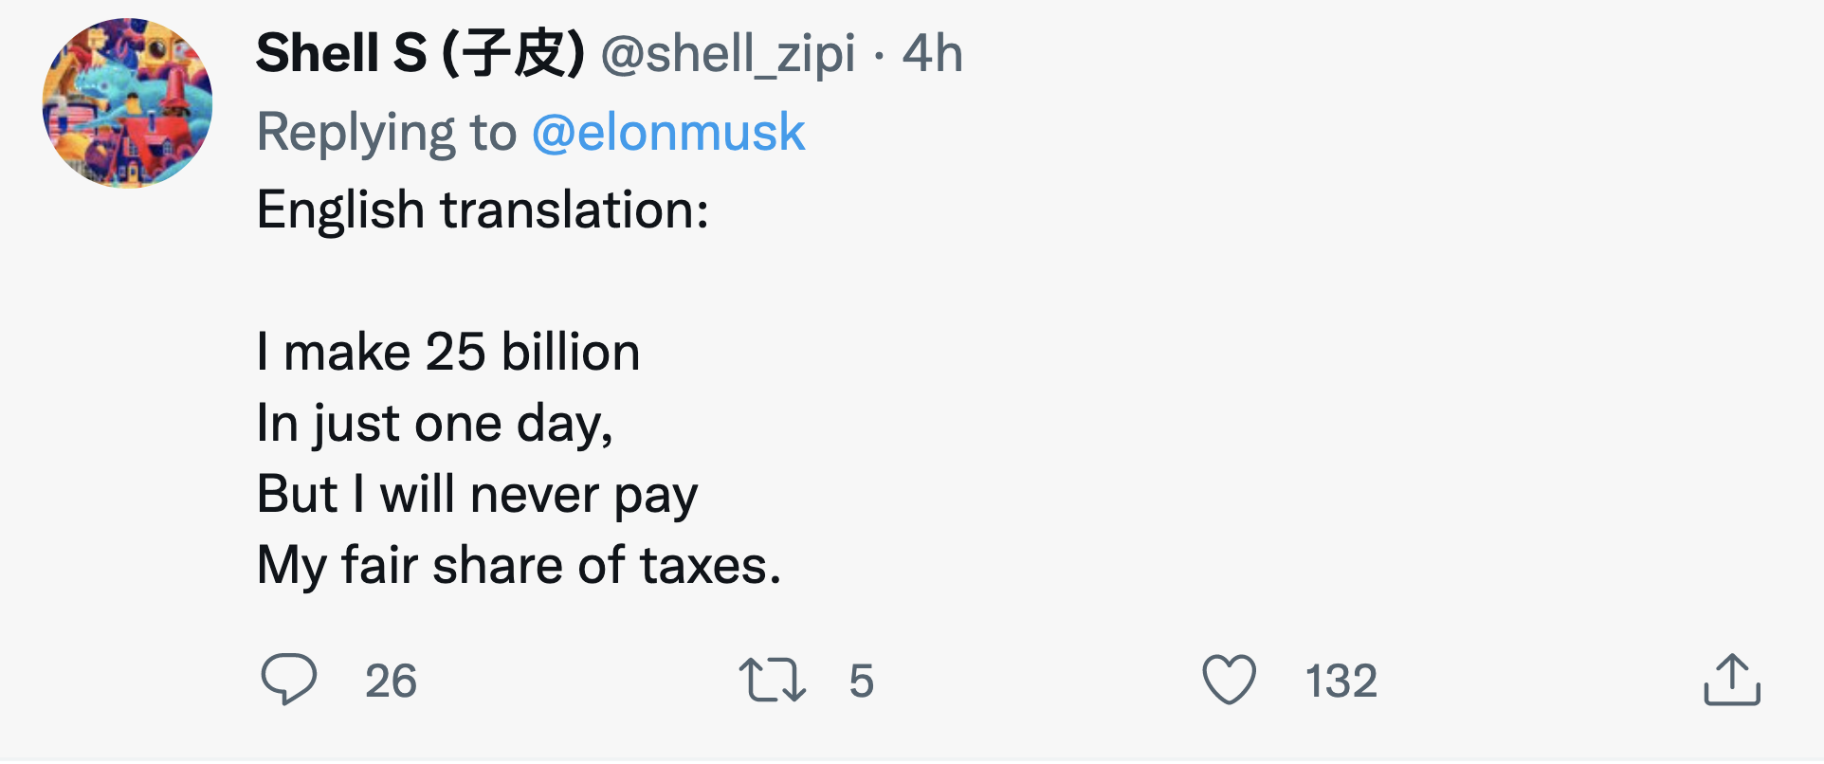Screen dimensions: 1824x764
Task: Click the like count "132"
Action: pos(1341,681)
